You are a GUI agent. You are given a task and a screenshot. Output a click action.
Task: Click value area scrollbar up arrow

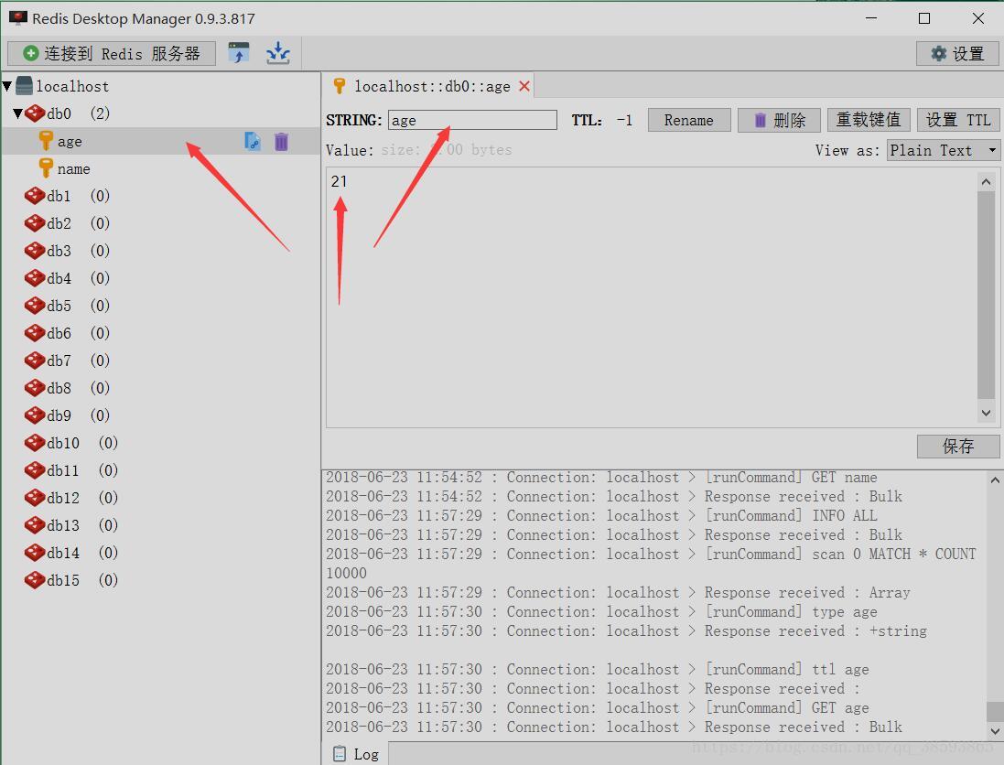tap(986, 182)
